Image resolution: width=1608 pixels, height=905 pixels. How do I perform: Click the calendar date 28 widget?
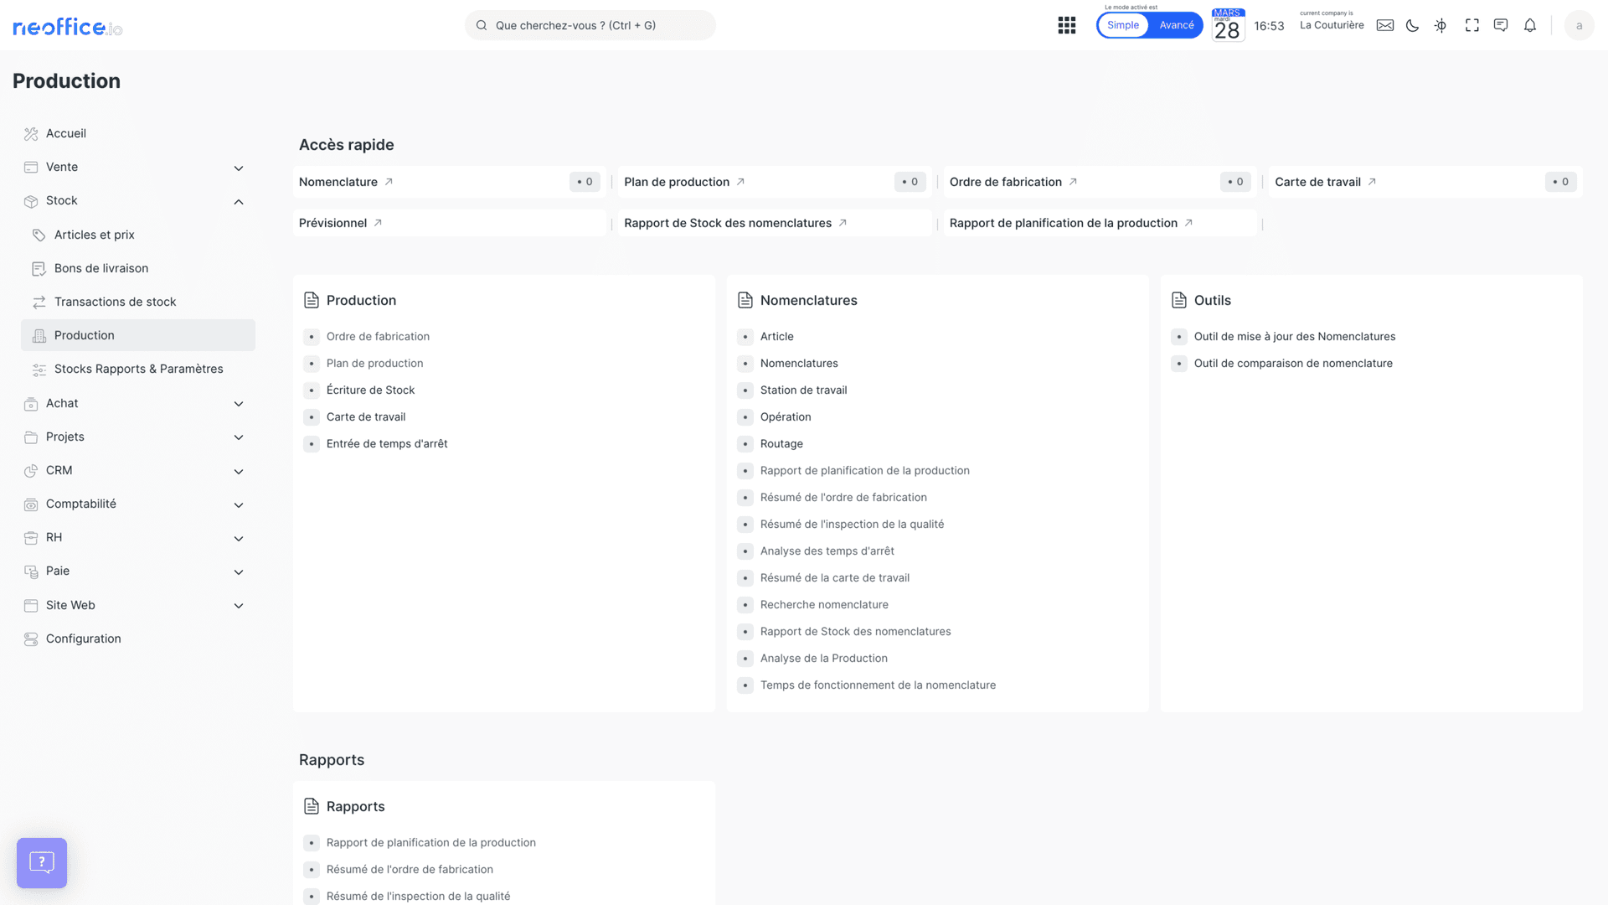coord(1227,25)
